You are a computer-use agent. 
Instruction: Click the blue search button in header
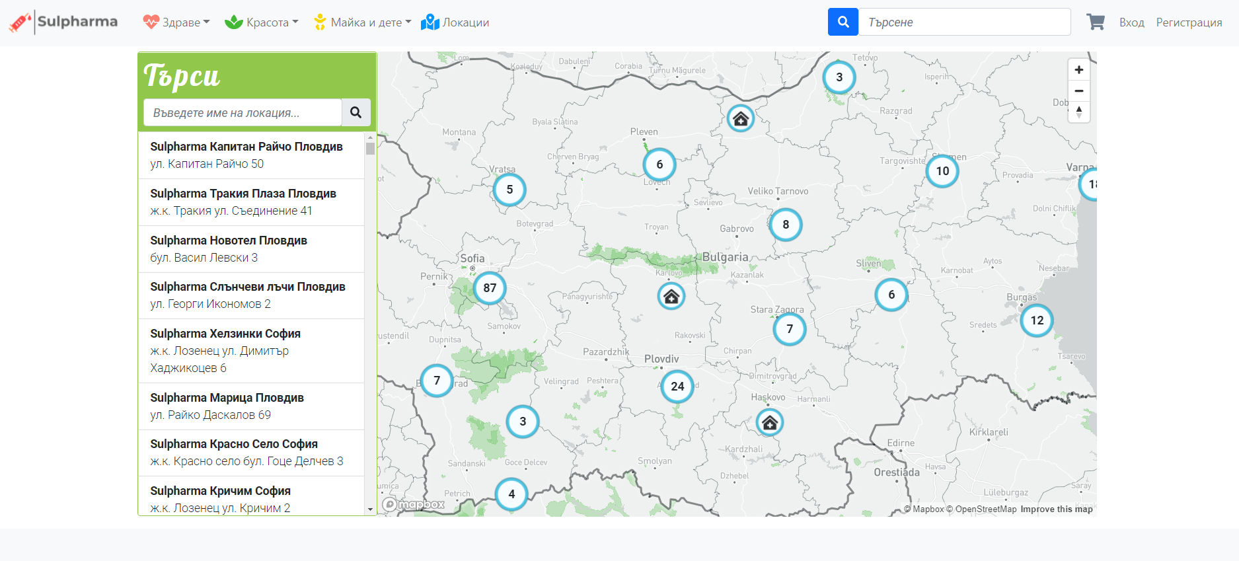[x=843, y=22]
